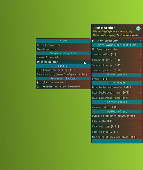Image resolution: width=143 pixels, height=170 pixels.
Task: Select Stop Compositor menu entry
Action: pos(63,49)
